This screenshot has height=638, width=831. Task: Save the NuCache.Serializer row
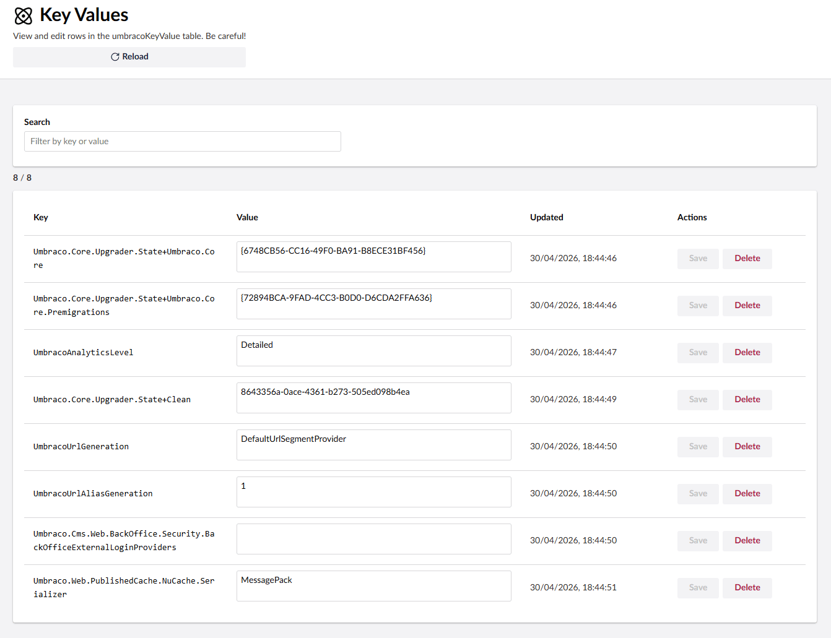(698, 588)
